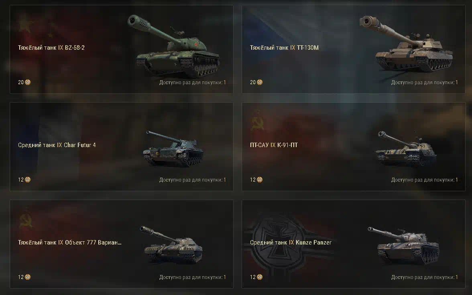Click the token coin icon on TT-130M card
The width and height of the screenshot is (472, 295).
(260, 82)
